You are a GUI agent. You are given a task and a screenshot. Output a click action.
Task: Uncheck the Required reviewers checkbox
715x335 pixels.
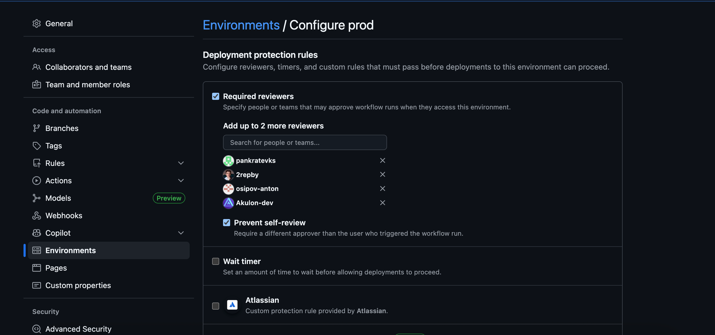click(x=216, y=96)
